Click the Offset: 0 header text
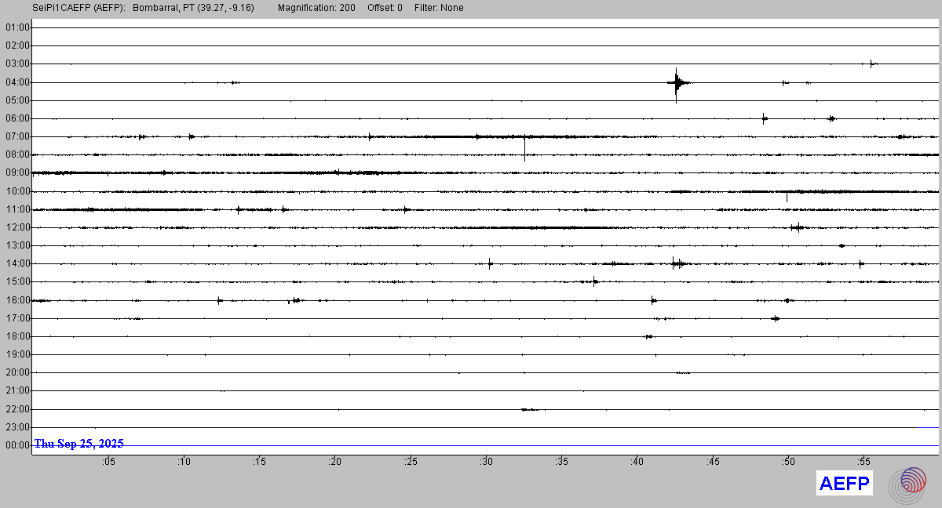This screenshot has width=942, height=508. click(x=385, y=8)
